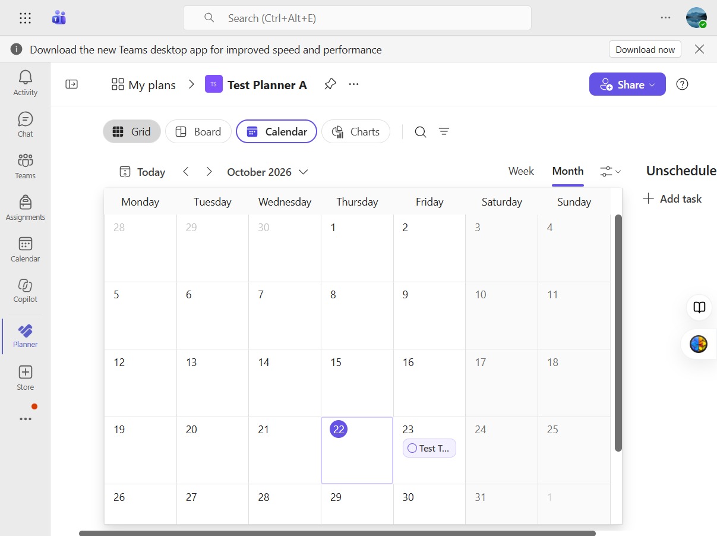Go to previous month
This screenshot has height=536, width=717.
point(186,172)
